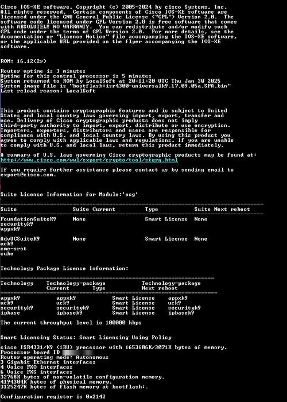Select the 'Configuration register is 0x2142' line

pyautogui.click(x=53, y=397)
